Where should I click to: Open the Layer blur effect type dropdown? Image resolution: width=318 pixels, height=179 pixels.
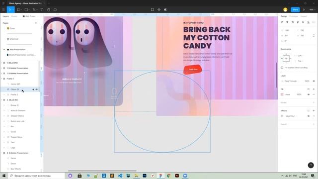pos(291,116)
